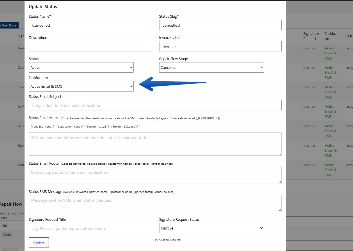Click the Signature Request Status label
This screenshot has width=353, height=251.
(179, 220)
